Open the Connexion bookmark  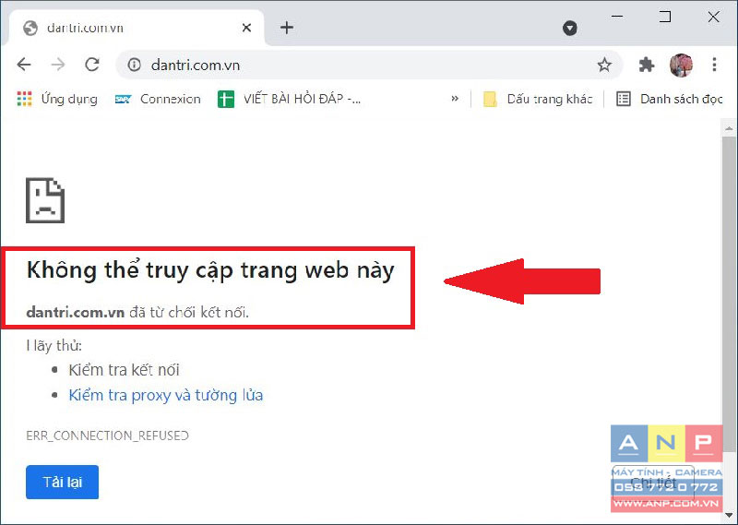click(158, 99)
